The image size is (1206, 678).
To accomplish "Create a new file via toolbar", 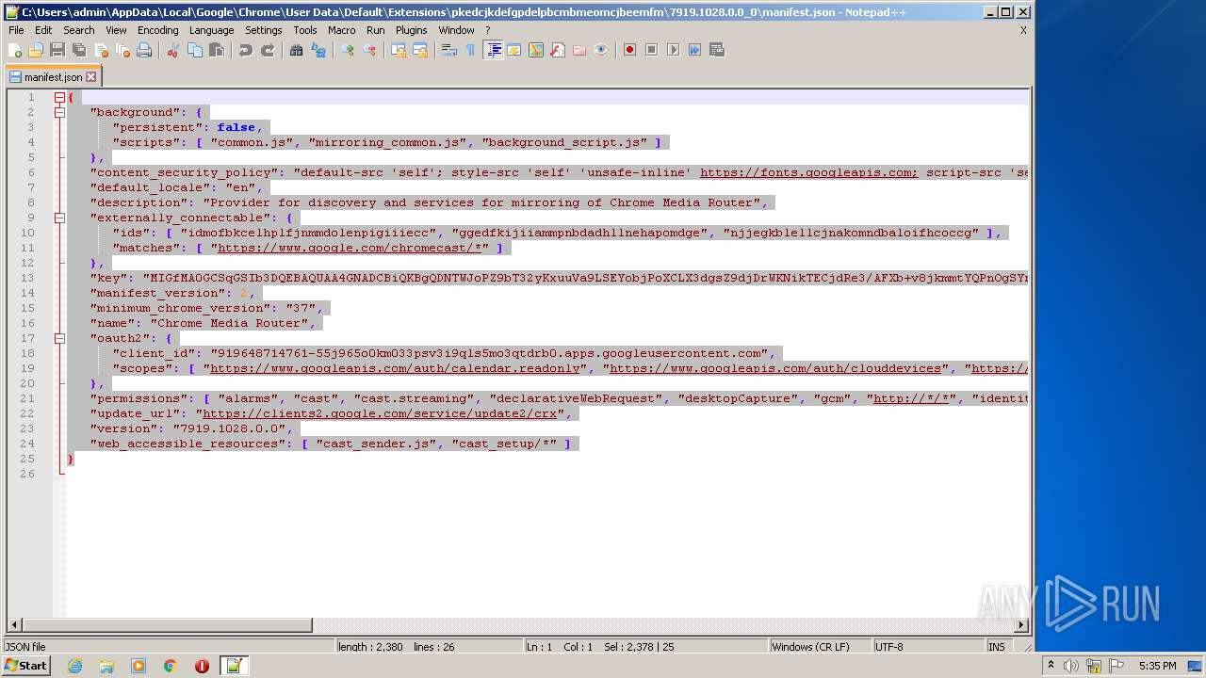I will (15, 50).
